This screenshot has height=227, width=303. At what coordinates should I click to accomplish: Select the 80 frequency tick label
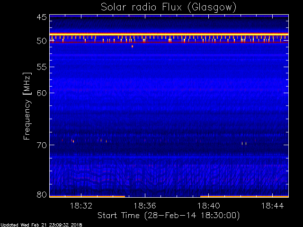coord(42,194)
